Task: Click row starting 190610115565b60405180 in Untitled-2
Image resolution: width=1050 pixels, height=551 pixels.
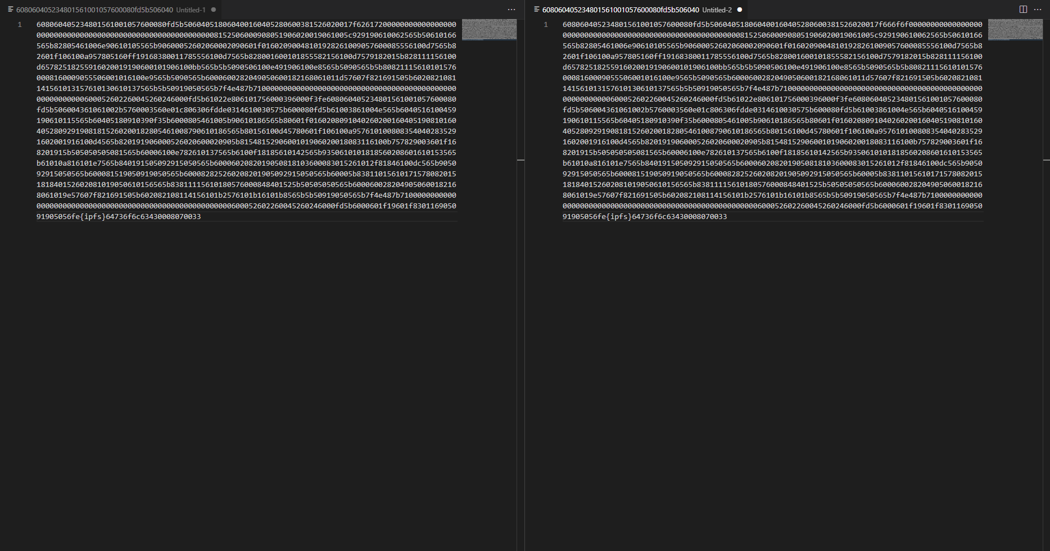Action: [772, 121]
